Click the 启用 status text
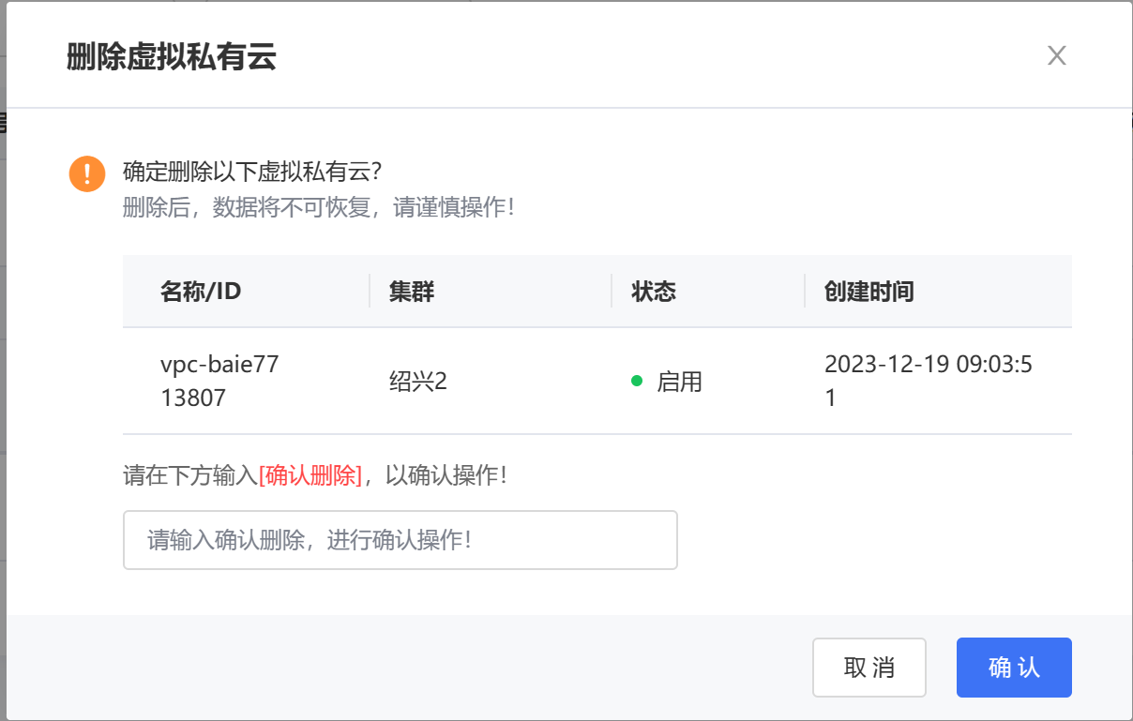 680,382
